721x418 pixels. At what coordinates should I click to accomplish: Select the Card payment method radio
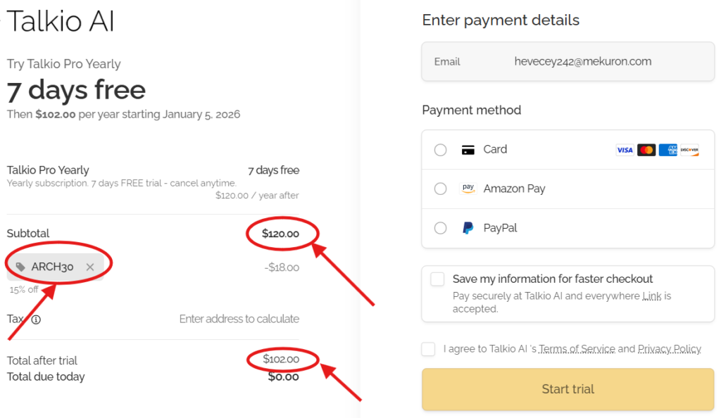point(440,149)
